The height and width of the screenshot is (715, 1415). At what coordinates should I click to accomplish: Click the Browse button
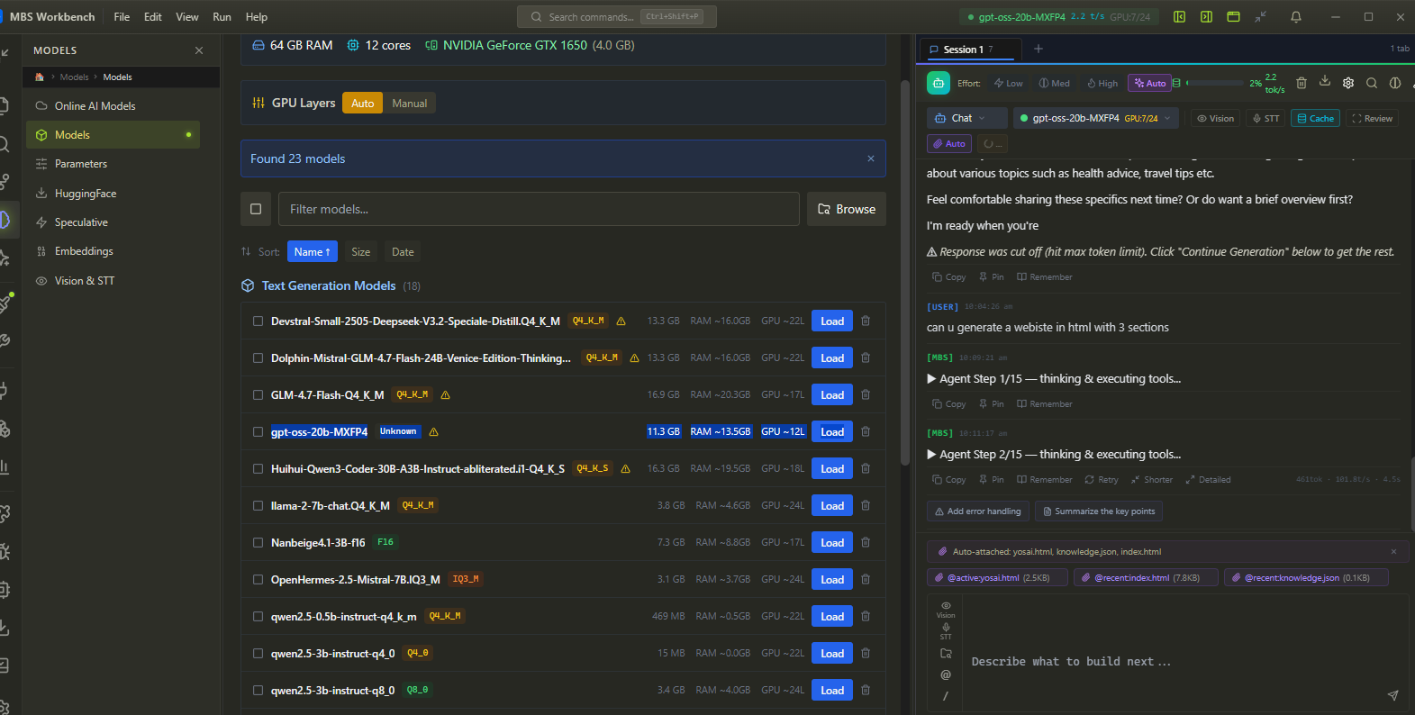coord(846,209)
